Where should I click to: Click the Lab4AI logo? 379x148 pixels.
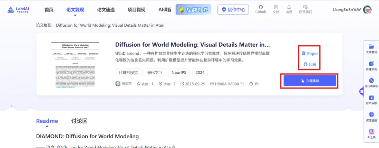18,10
